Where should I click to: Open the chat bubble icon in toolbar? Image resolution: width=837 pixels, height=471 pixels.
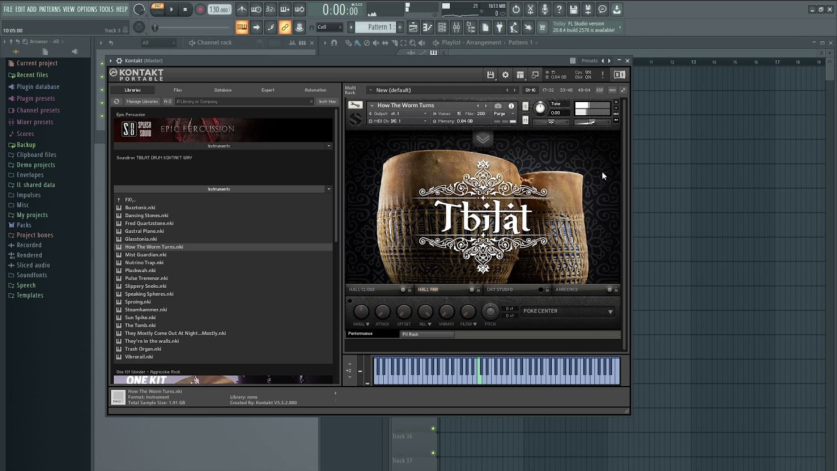[602, 9]
